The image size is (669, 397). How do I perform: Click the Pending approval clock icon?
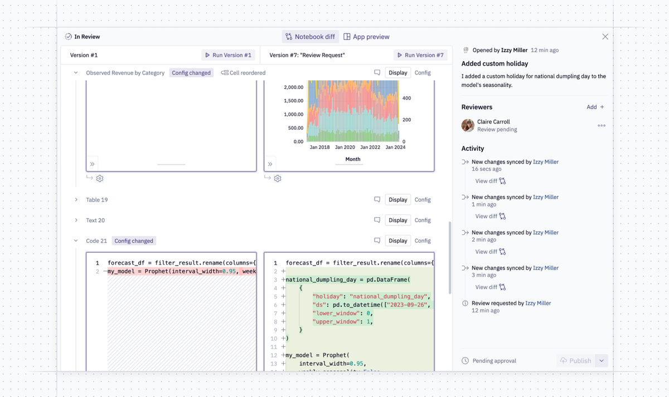point(466,361)
